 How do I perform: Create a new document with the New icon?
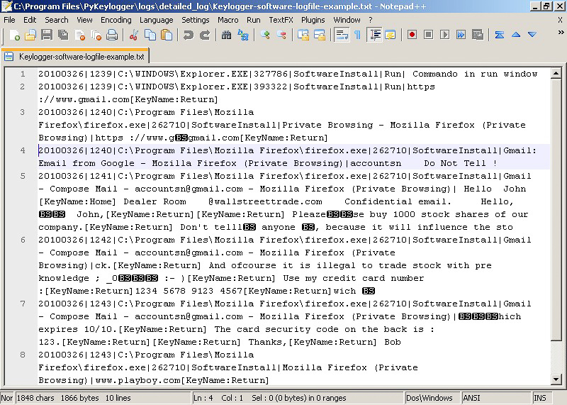click(14, 35)
